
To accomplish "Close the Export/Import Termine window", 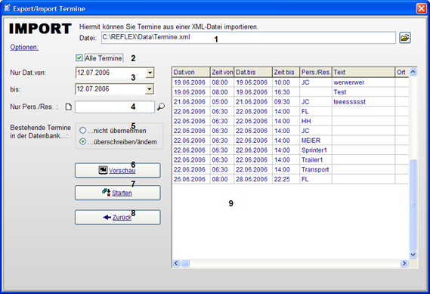I will (x=422, y=8).
